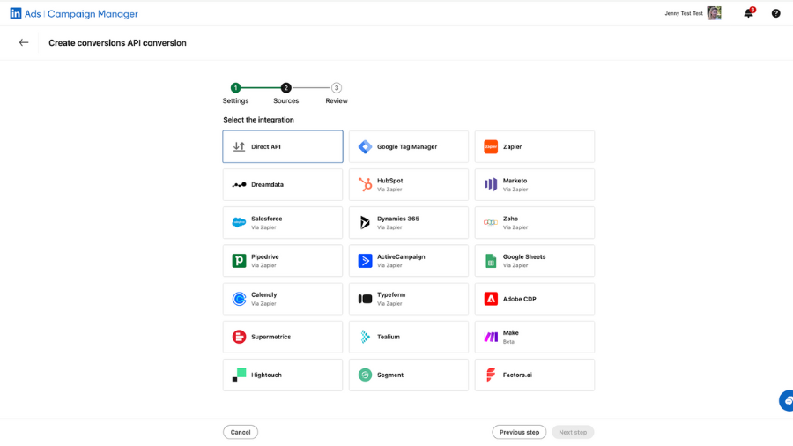Choose the Salesforce integration name
The width and height of the screenshot is (793, 446).
(x=266, y=219)
